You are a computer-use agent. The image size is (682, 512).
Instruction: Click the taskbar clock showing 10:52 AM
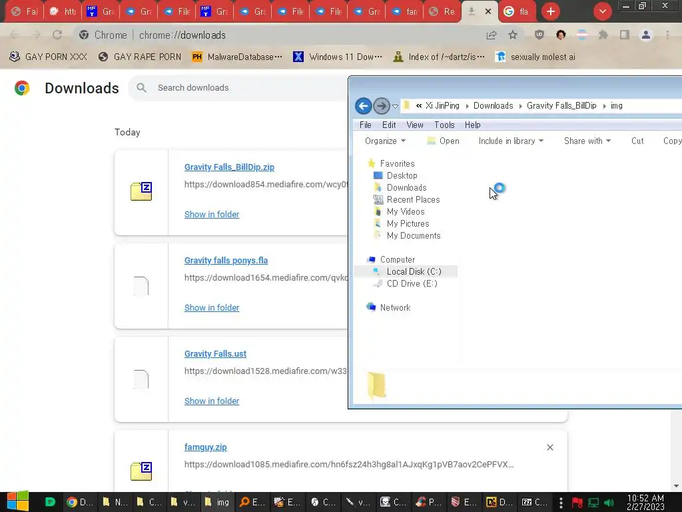coord(645,502)
